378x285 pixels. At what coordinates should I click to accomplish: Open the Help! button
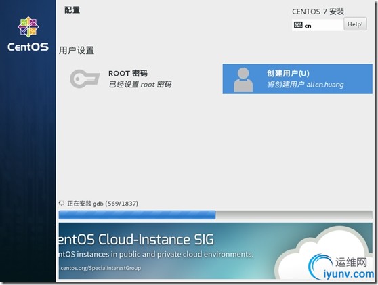click(x=355, y=24)
